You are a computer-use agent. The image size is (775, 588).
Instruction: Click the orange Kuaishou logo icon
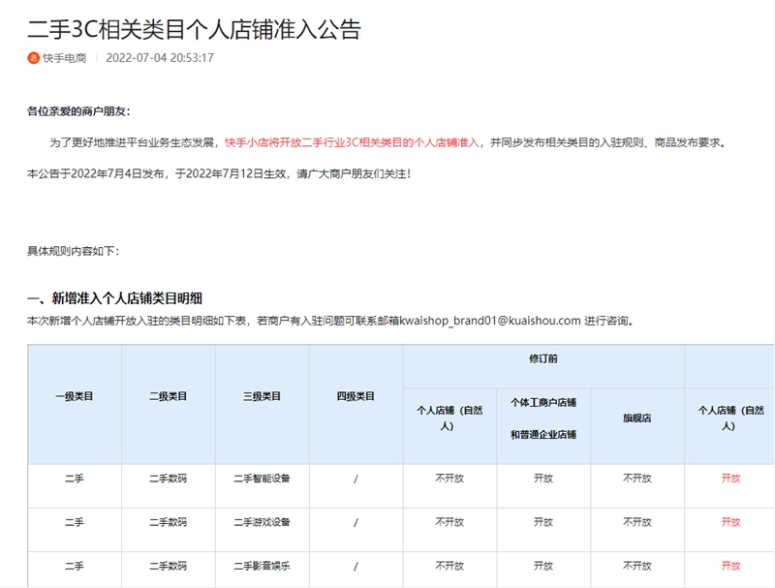coord(34,58)
